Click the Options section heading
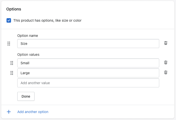This screenshot has height=120, width=176. (14, 9)
